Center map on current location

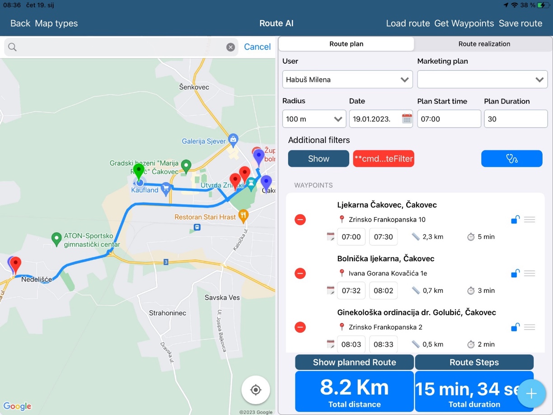pyautogui.click(x=256, y=390)
